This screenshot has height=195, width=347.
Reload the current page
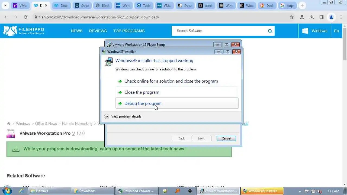(x=25, y=17)
